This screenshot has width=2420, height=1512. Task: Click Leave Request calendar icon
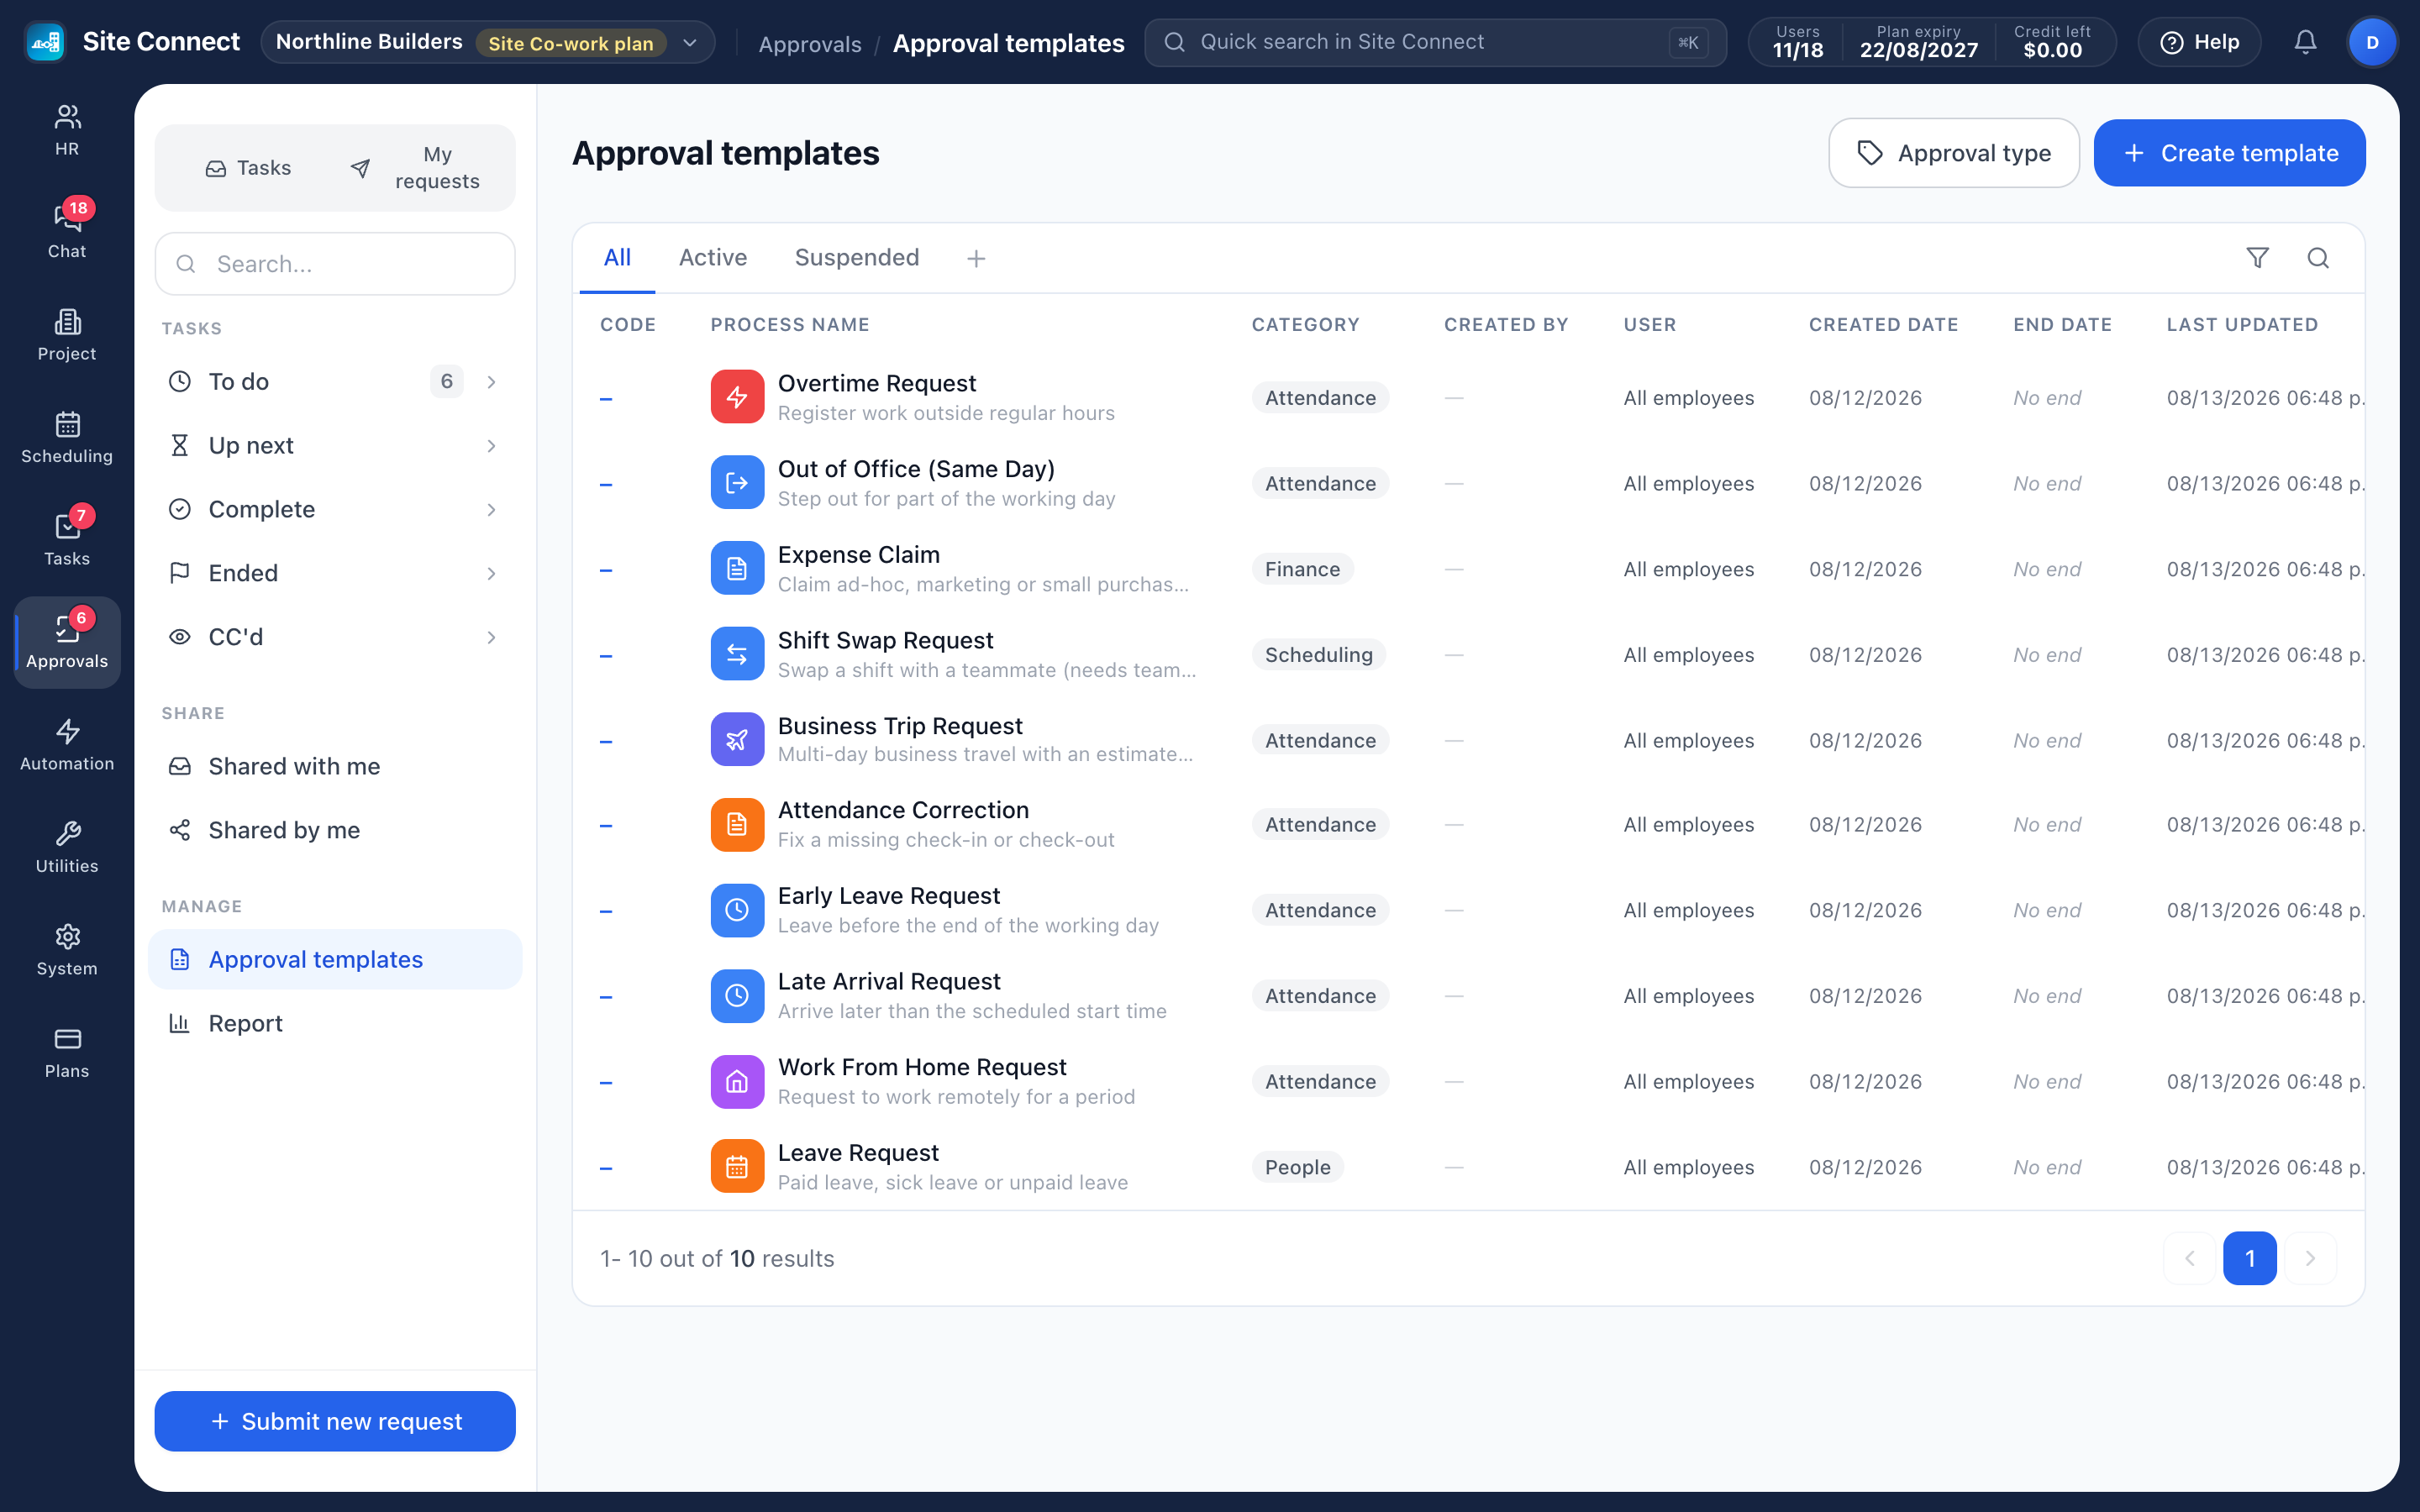[x=737, y=1167]
